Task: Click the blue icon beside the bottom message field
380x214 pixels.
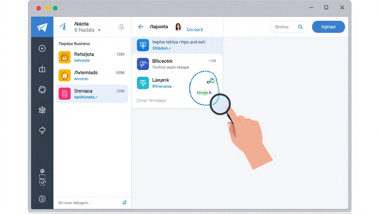Action: click(124, 202)
